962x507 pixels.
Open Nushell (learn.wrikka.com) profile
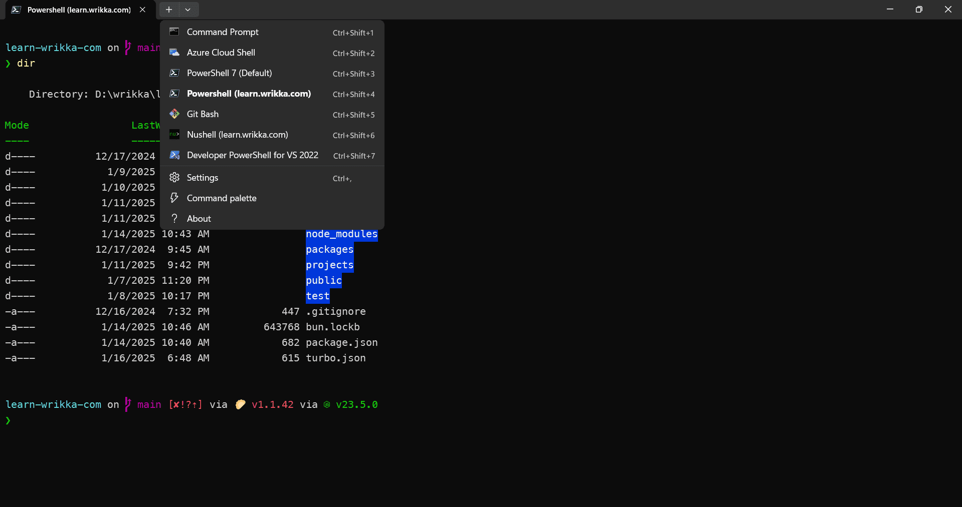tap(272, 135)
